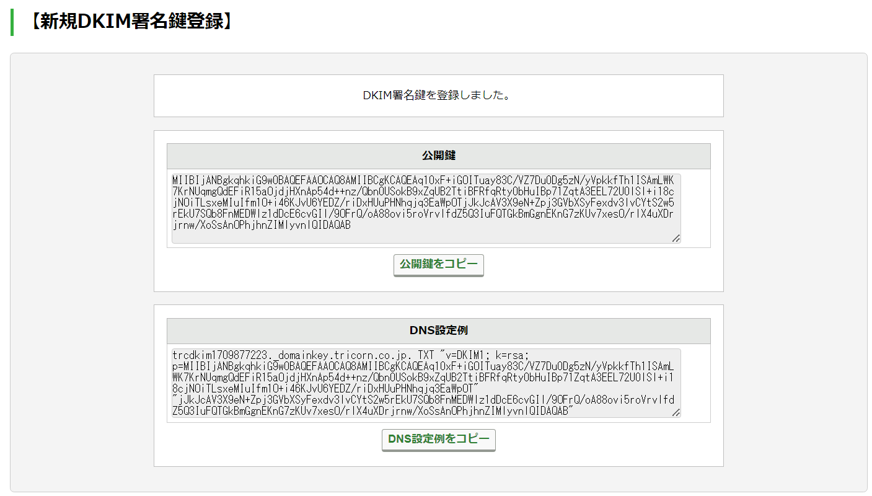Focus the 公開鍵 public key text area
The height and width of the screenshot is (496, 872).
[426, 208]
